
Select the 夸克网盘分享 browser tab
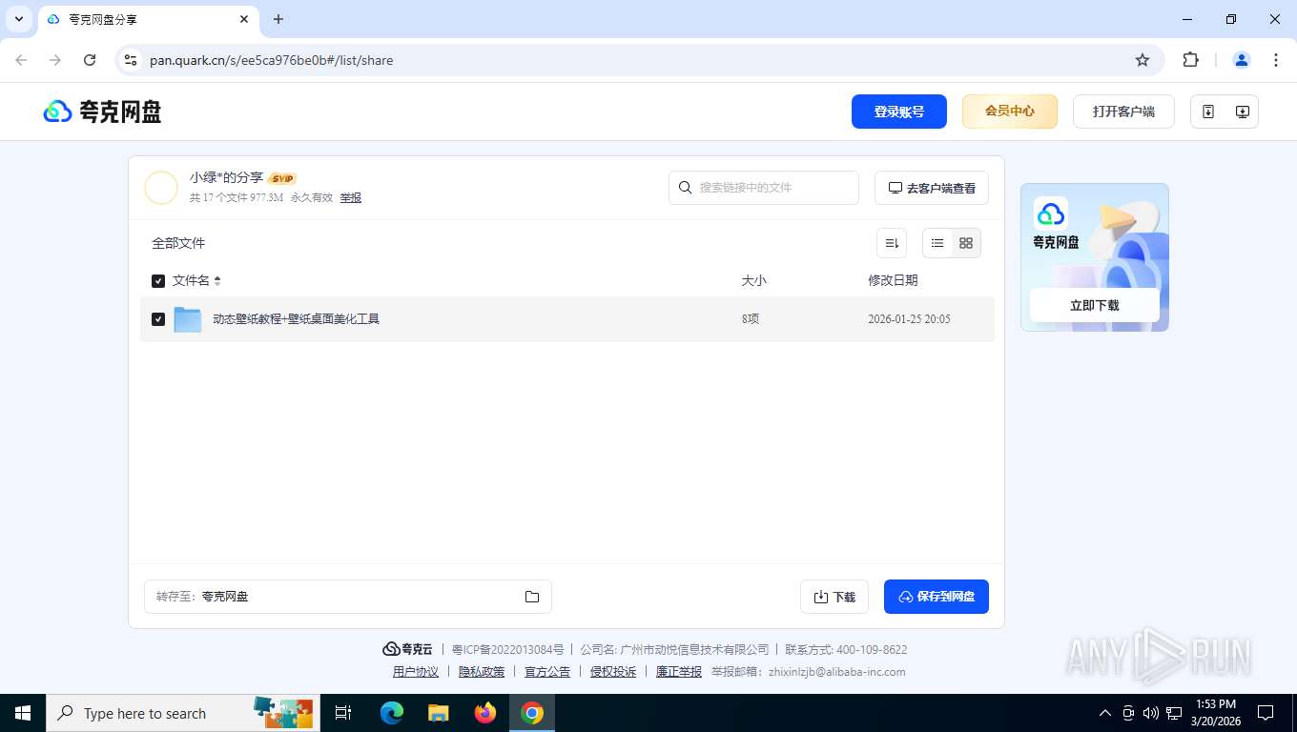coord(148,19)
